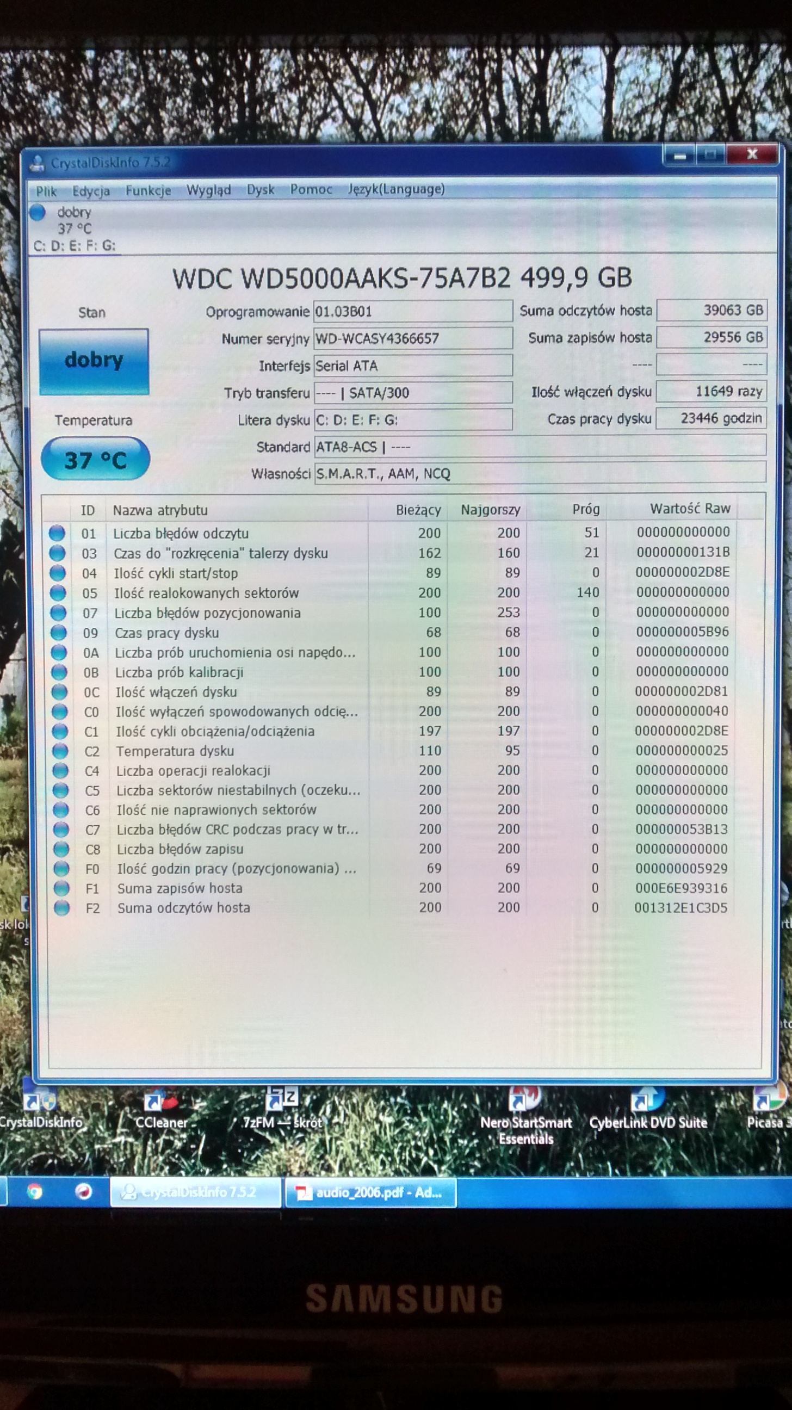
Task: Select raw value 000000053B13 in CRC row
Action: click(682, 829)
